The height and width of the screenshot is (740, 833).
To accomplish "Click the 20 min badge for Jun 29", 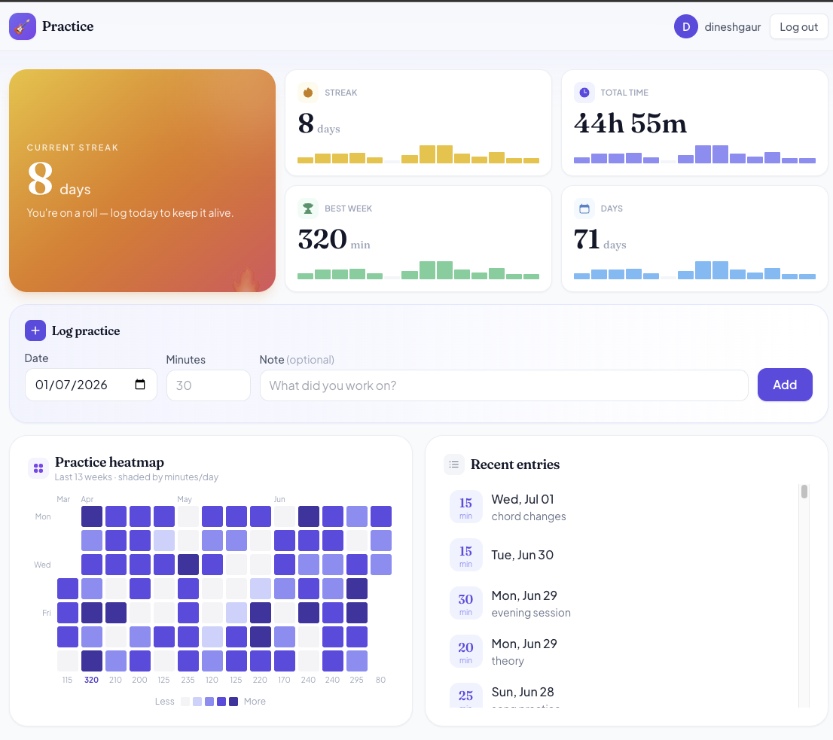I will [466, 651].
